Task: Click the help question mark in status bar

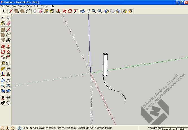Action: 19,128
